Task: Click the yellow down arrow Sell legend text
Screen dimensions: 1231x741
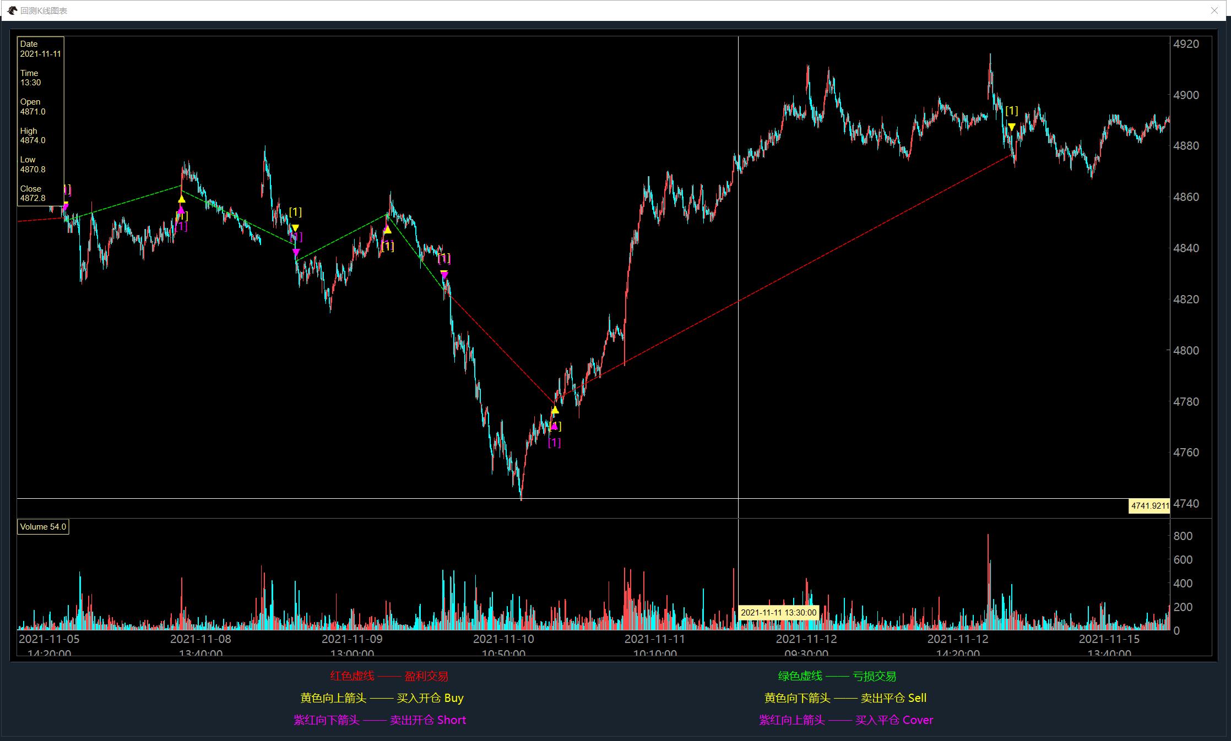Action: click(x=845, y=698)
